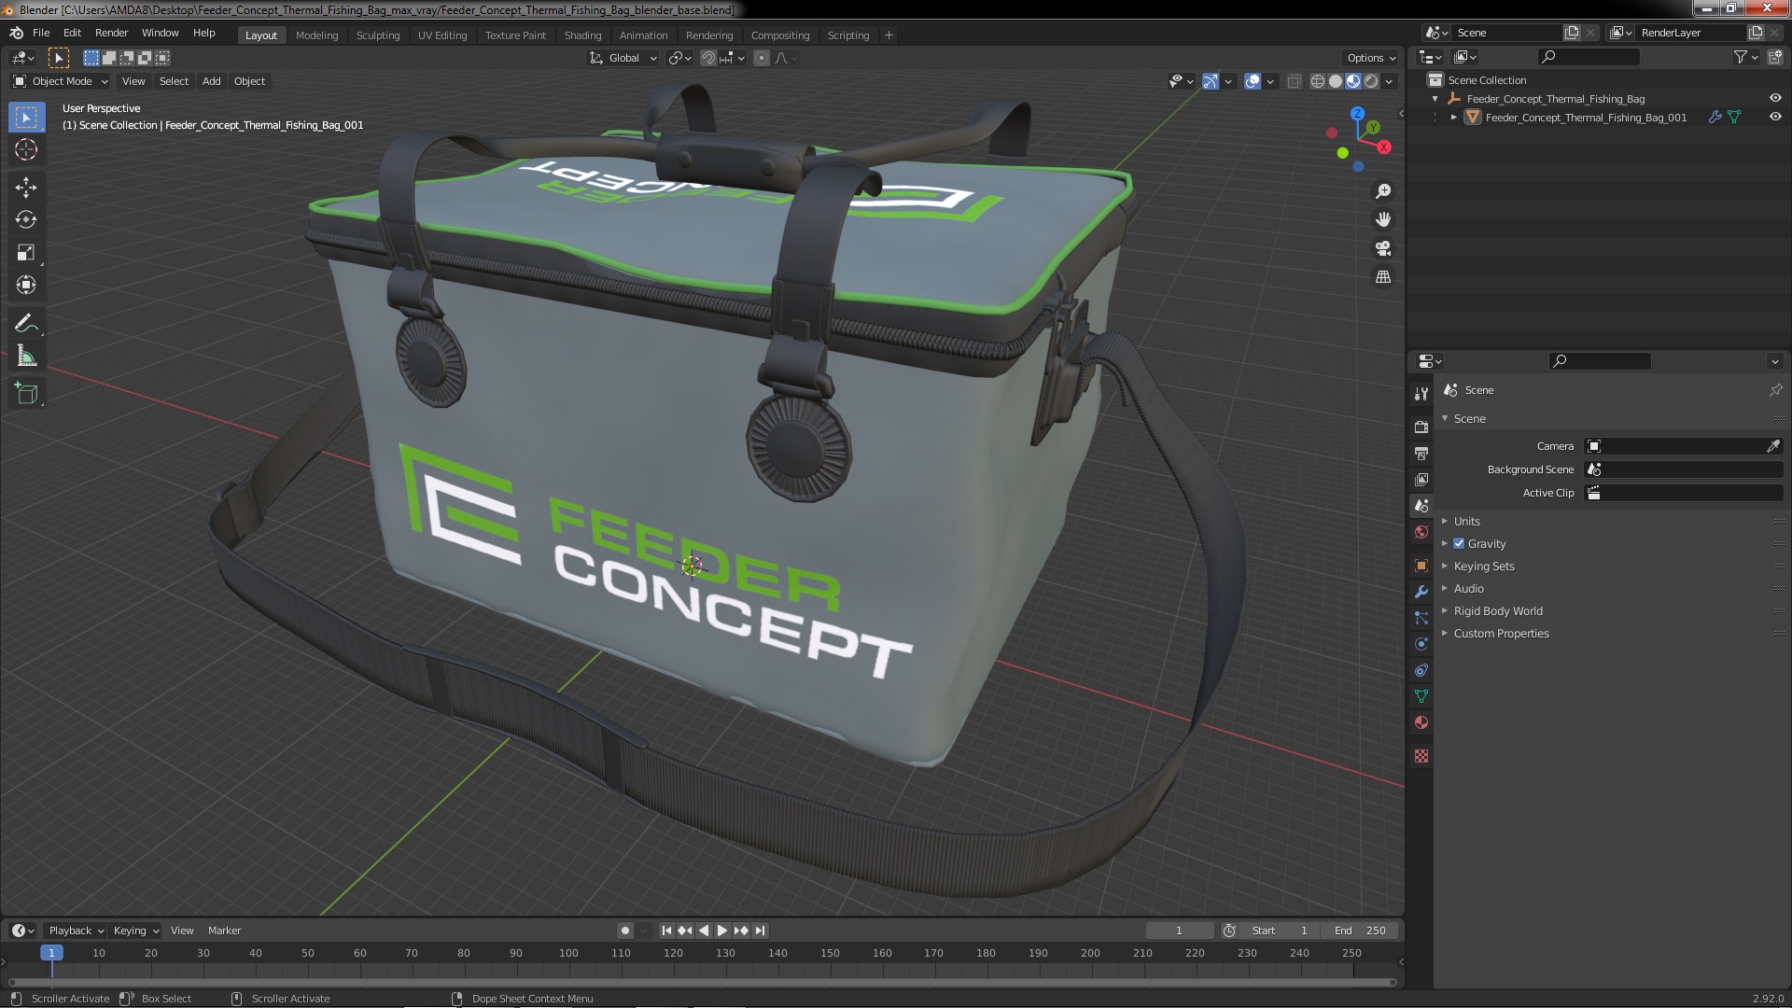1792x1008 pixels.
Task: Click the Options button in viewport
Action: [1370, 58]
